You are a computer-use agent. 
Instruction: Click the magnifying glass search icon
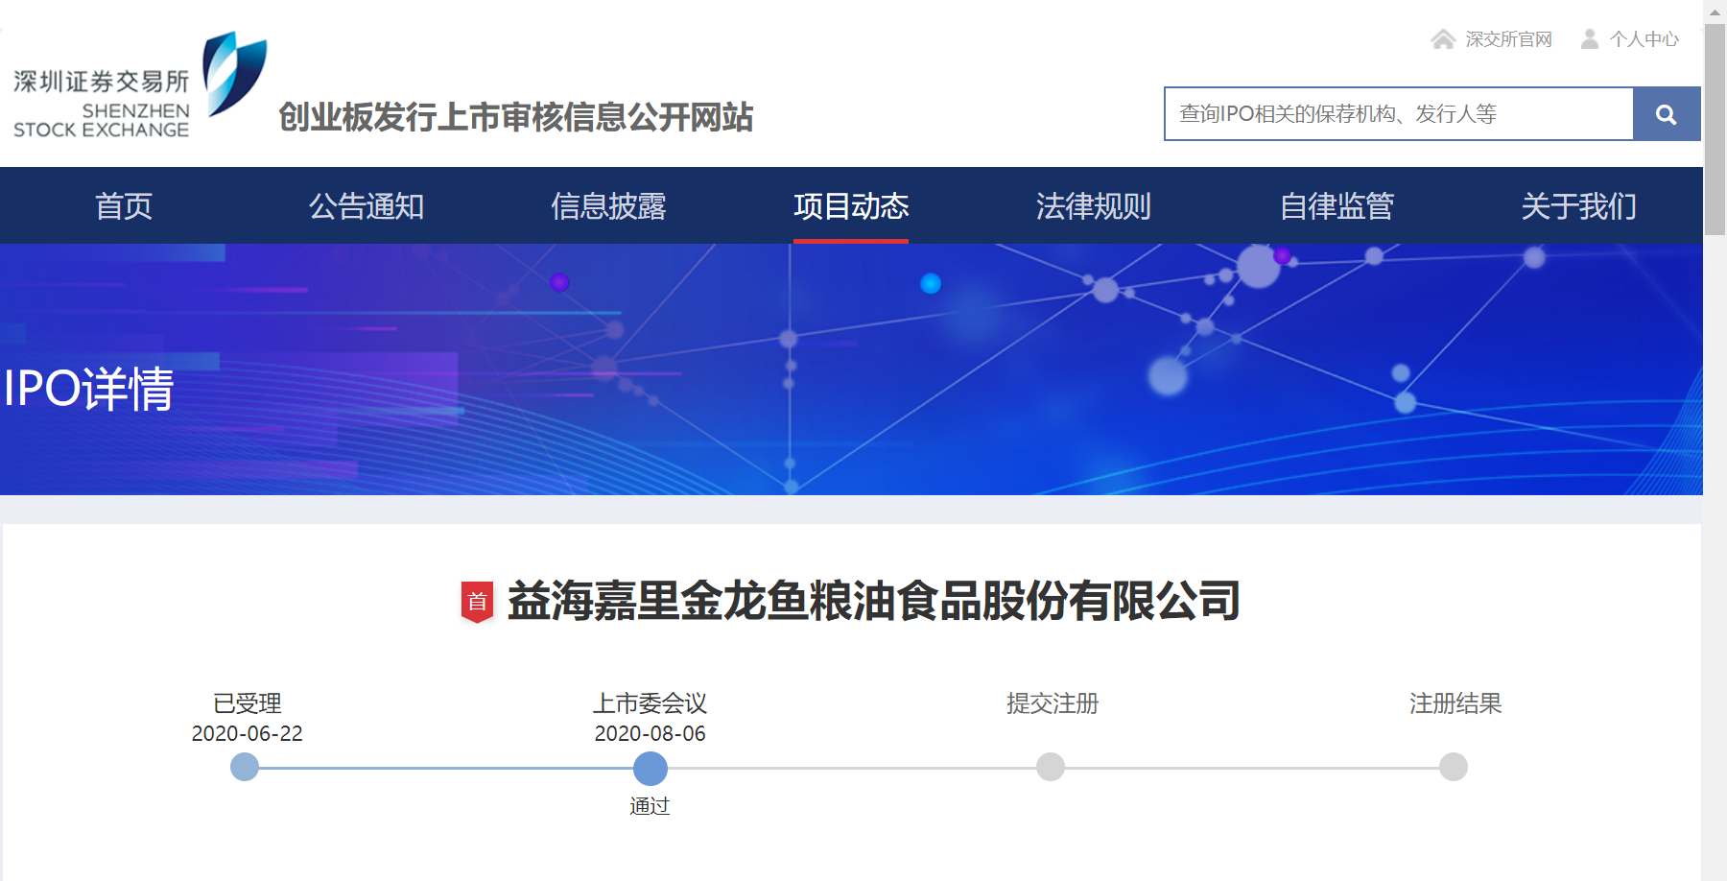click(x=1667, y=113)
